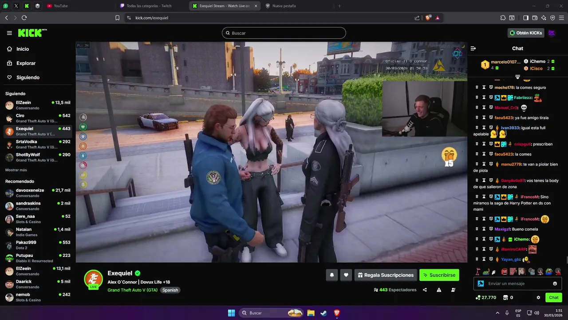Send message with the green Chat button
Image resolution: width=568 pixels, height=320 pixels.
(554, 297)
